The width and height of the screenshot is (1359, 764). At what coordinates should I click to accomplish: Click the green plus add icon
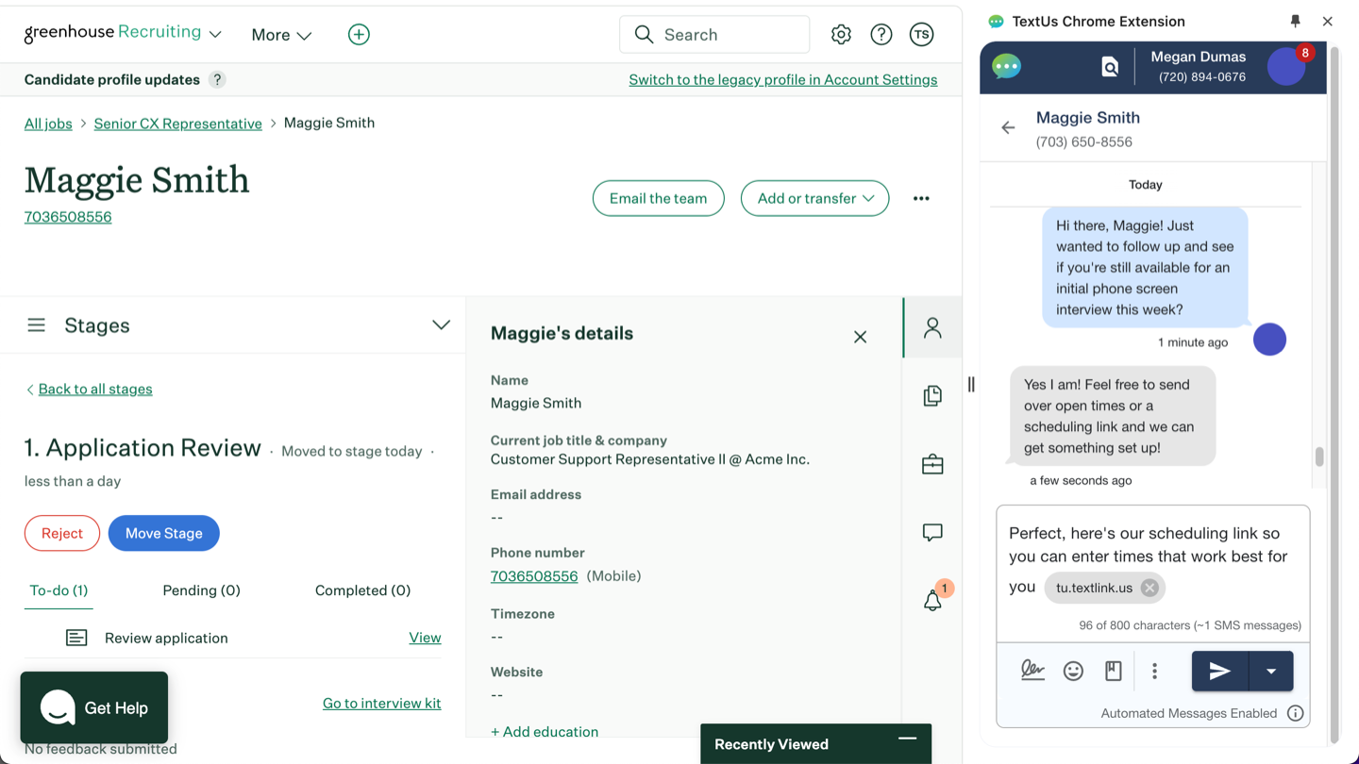359,35
